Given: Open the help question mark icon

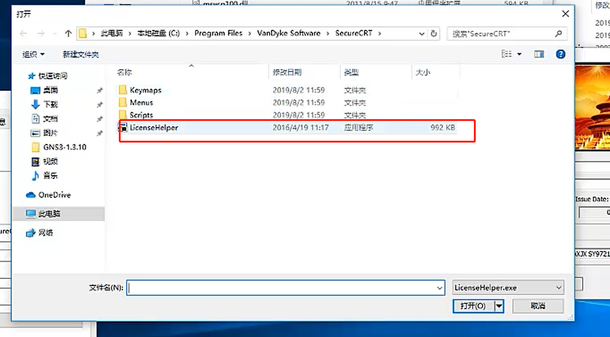Looking at the screenshot, I should [561, 54].
